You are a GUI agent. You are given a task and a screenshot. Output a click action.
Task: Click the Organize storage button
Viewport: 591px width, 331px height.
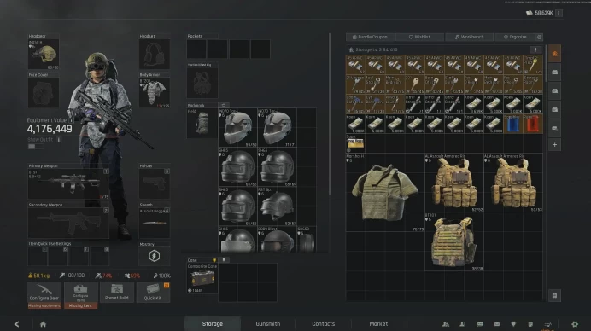pos(515,37)
